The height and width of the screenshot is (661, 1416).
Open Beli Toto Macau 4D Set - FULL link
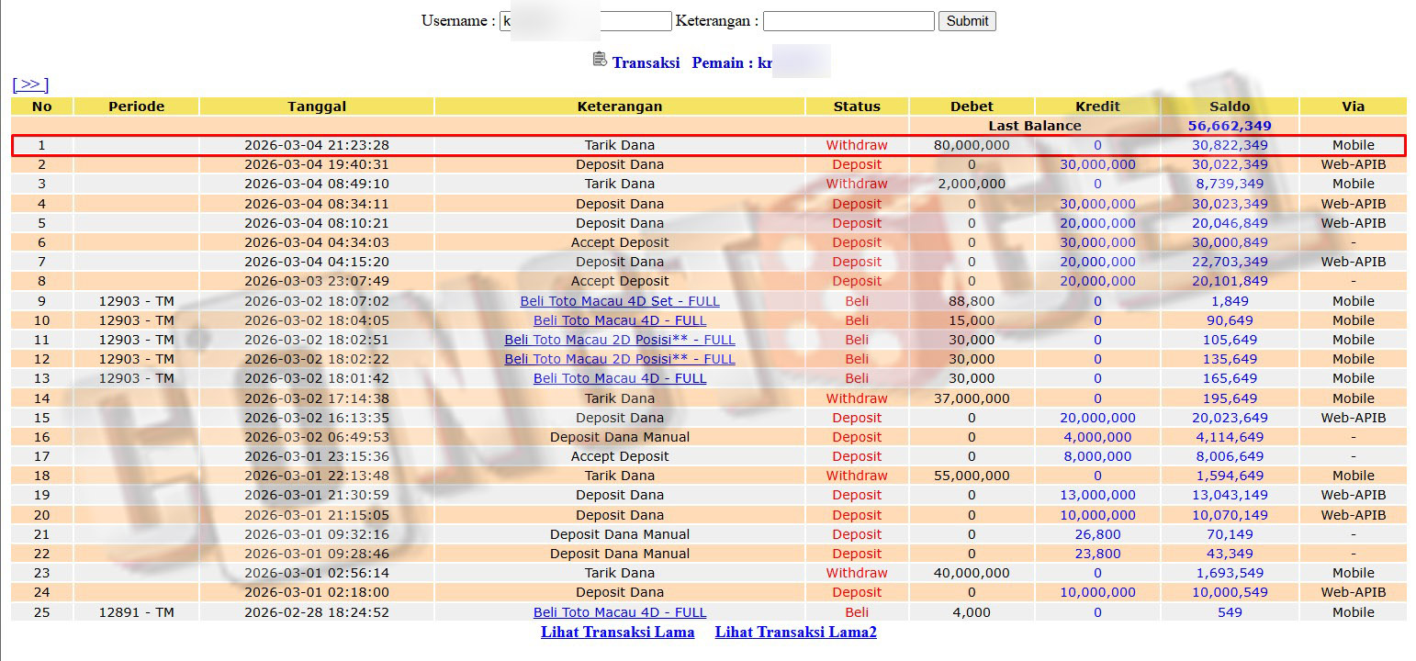click(x=619, y=301)
